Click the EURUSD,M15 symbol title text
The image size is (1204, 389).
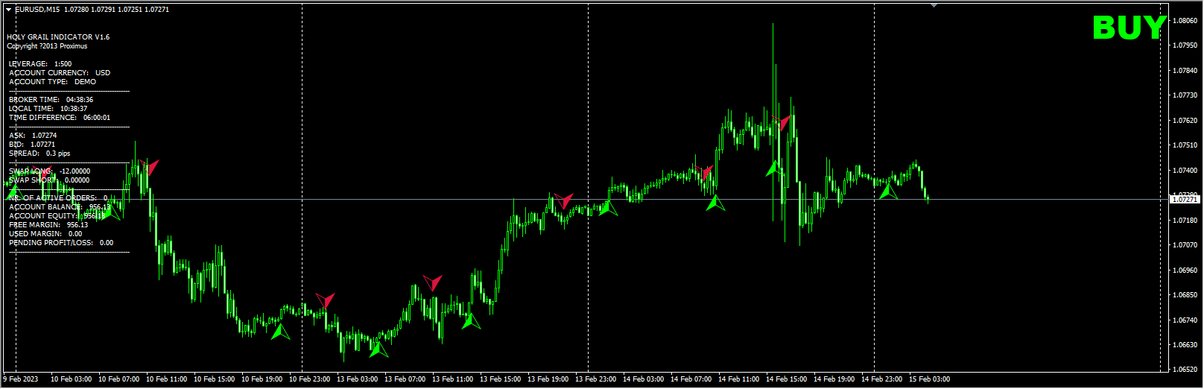pos(39,10)
